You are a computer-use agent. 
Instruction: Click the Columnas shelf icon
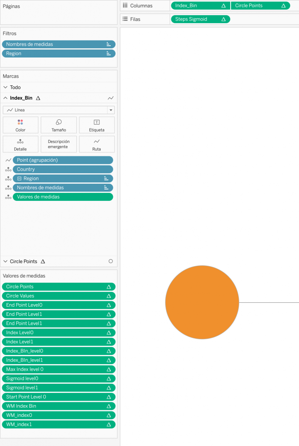(125, 5)
